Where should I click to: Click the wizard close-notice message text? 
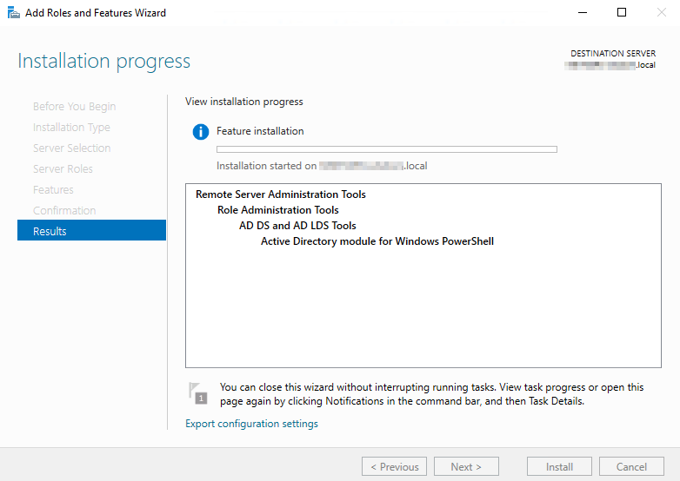[x=431, y=394]
